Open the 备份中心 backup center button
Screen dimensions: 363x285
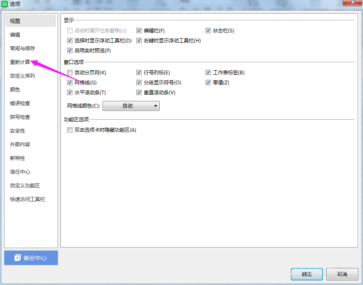click(x=31, y=258)
